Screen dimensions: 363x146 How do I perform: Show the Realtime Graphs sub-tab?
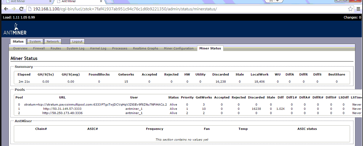tap(145, 48)
